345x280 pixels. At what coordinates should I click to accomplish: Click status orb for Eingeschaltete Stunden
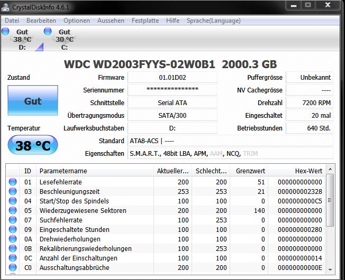pyautogui.click(x=13, y=229)
